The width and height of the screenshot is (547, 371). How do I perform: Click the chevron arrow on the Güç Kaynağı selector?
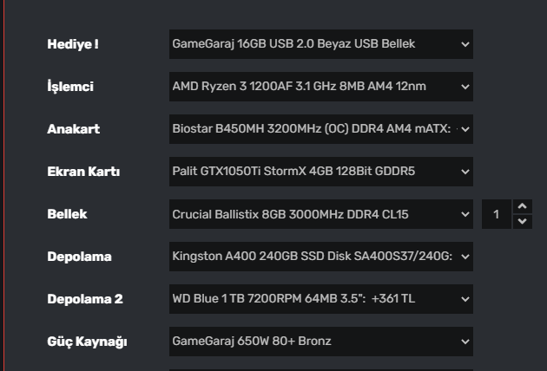click(x=465, y=342)
